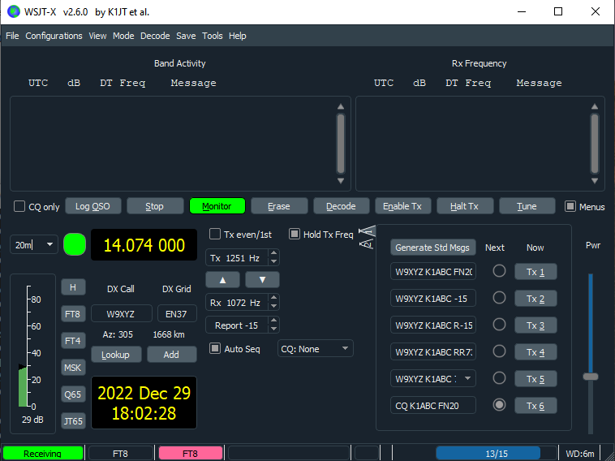Send Tx 6 now button
Screen dimensions: 615x461
[535, 406]
